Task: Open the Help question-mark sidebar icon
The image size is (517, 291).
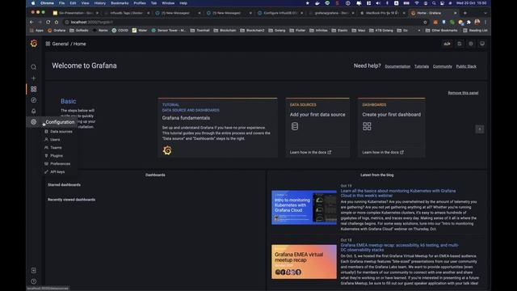Action: (x=34, y=281)
